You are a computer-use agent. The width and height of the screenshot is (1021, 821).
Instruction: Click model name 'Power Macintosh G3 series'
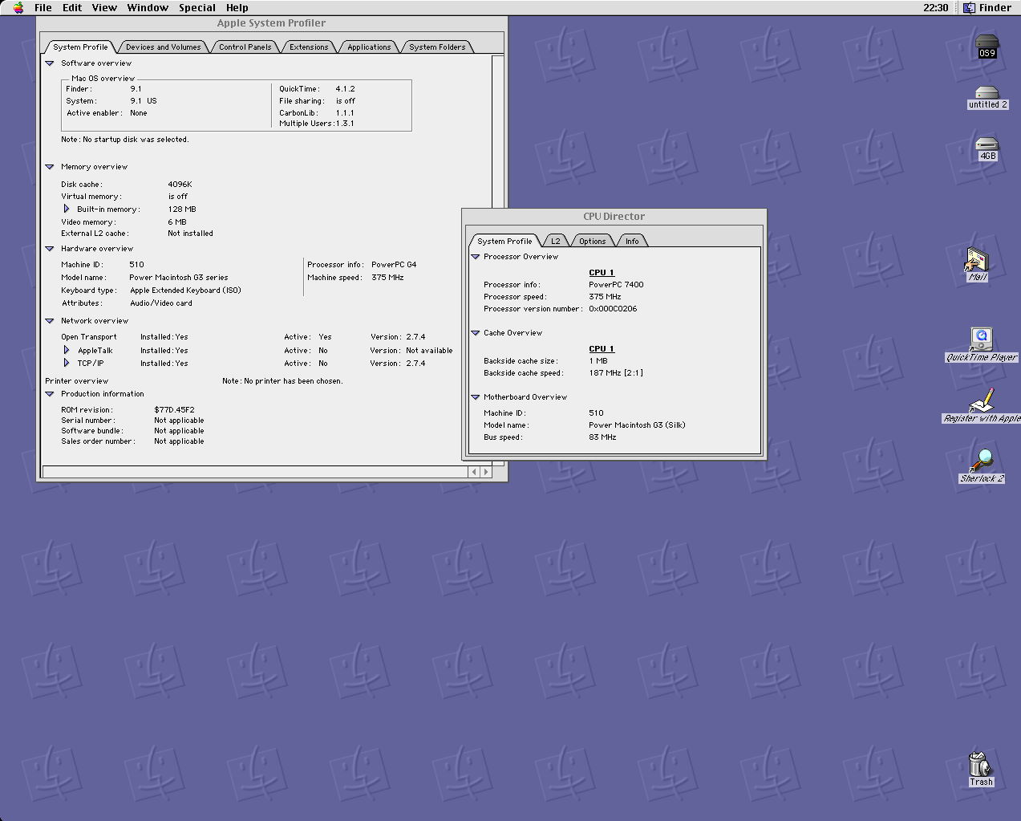179,278
